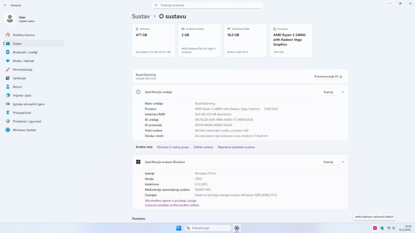This screenshot has height=233, width=415.
Task: Click the ID proizvoda value 00330-80000-00000-AA236
Action: [213, 125]
